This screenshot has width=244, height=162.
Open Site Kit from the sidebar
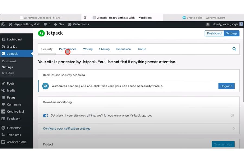[x=12, y=46]
